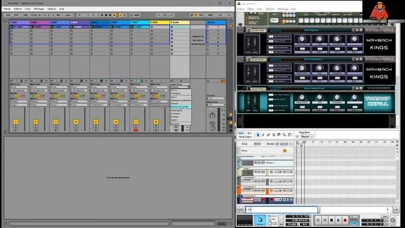Image resolution: width=405 pixels, height=228 pixels.
Task: Open track 2 MIDI From input dropdown
Action: coord(39,87)
